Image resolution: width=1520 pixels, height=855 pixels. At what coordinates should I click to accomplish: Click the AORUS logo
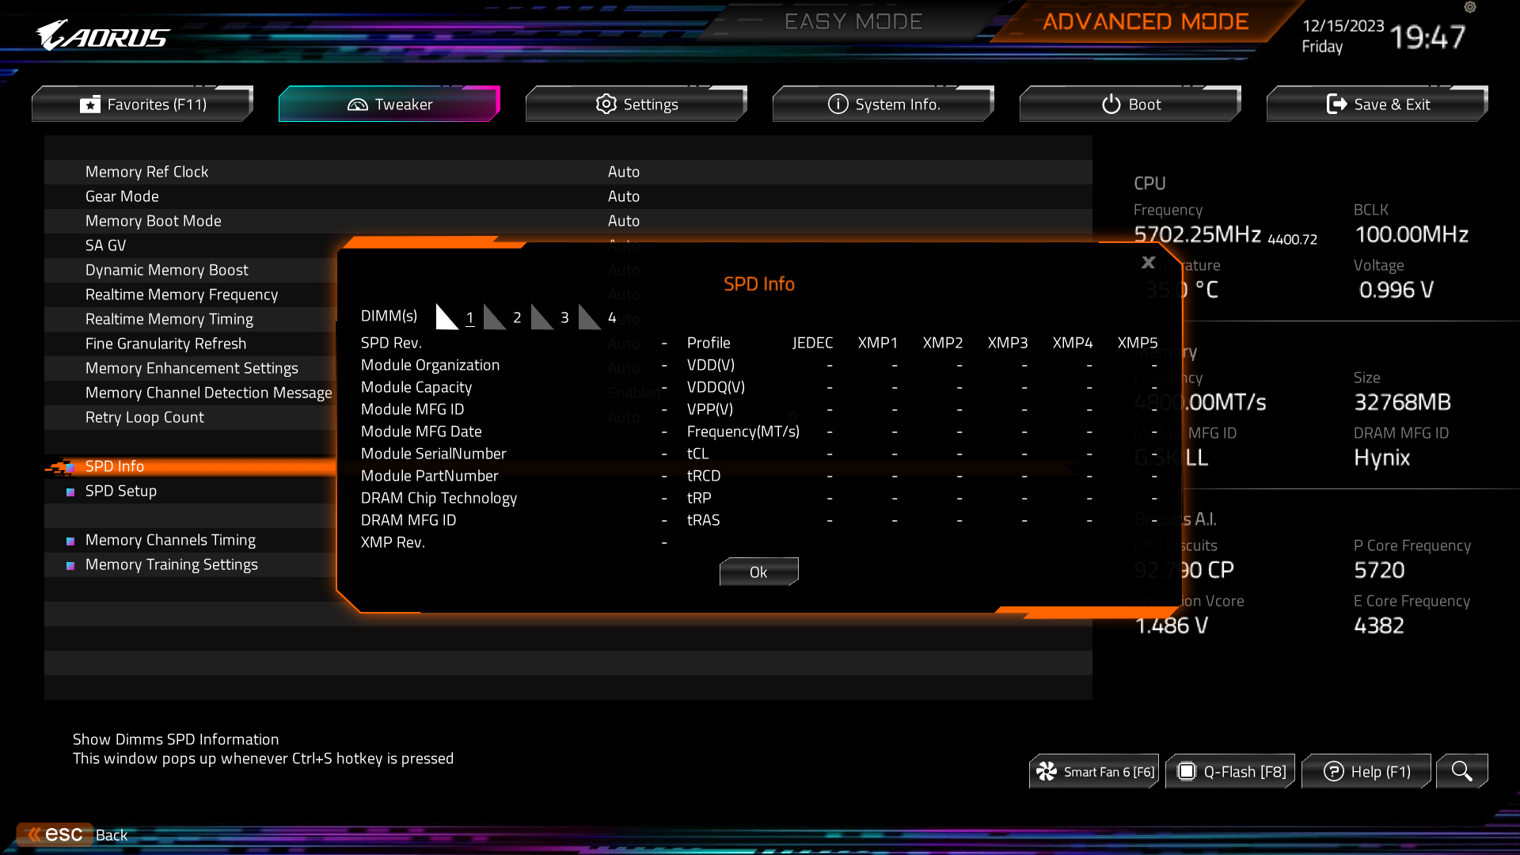[103, 36]
